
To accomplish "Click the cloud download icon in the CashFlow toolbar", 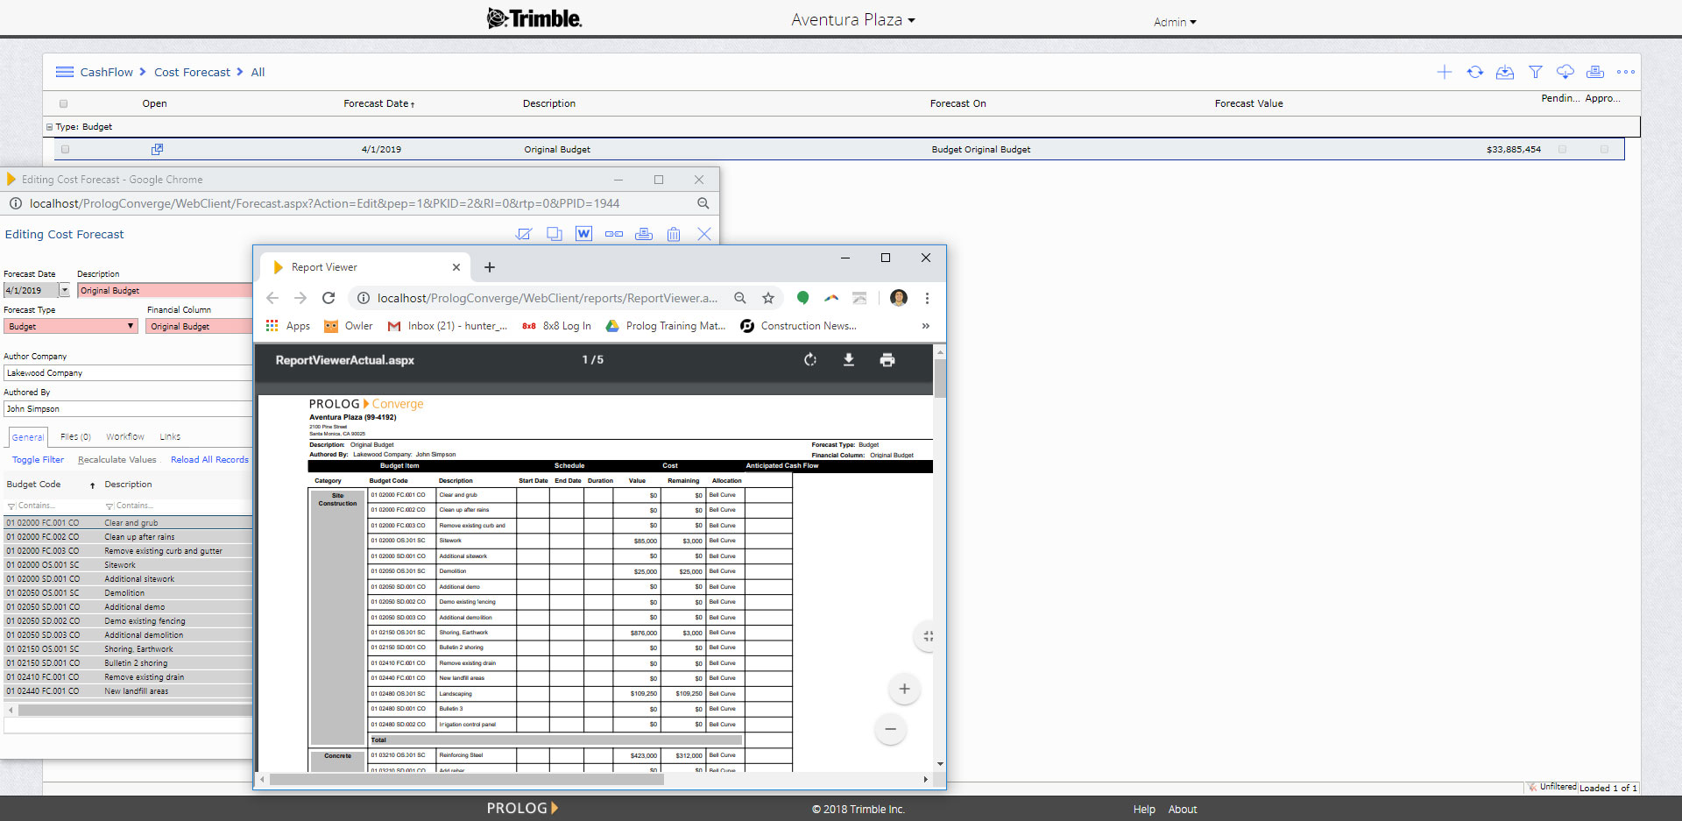I will tap(1565, 72).
